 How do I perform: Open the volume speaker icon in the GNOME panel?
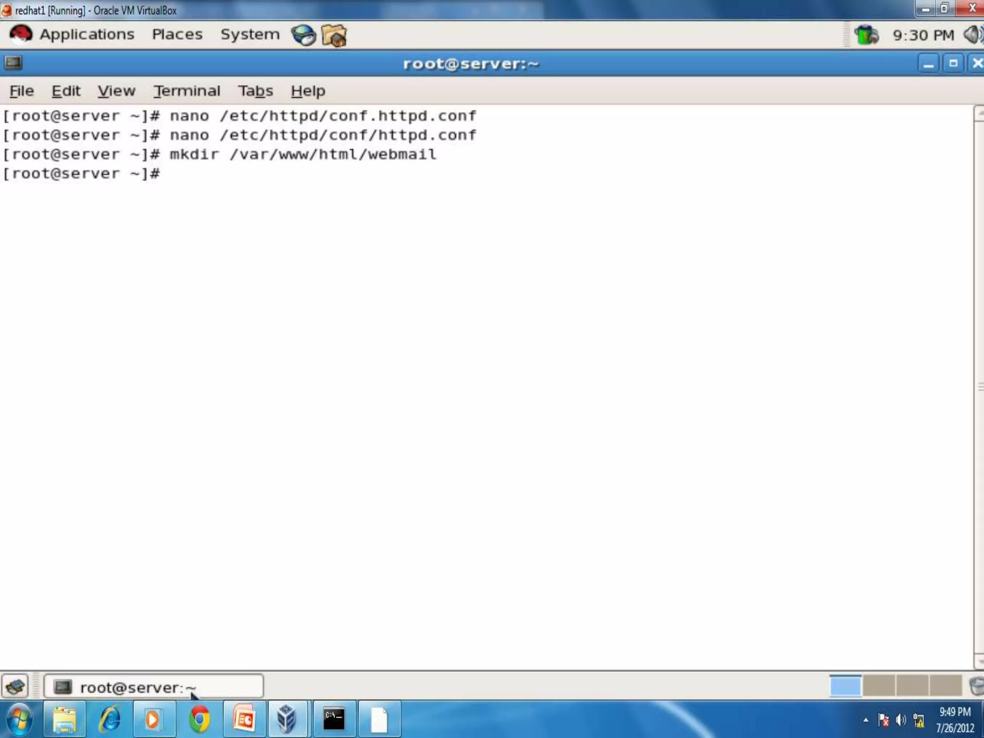973,35
